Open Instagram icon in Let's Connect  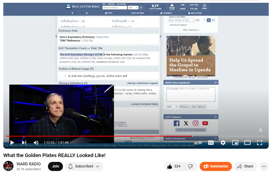tap(195, 123)
